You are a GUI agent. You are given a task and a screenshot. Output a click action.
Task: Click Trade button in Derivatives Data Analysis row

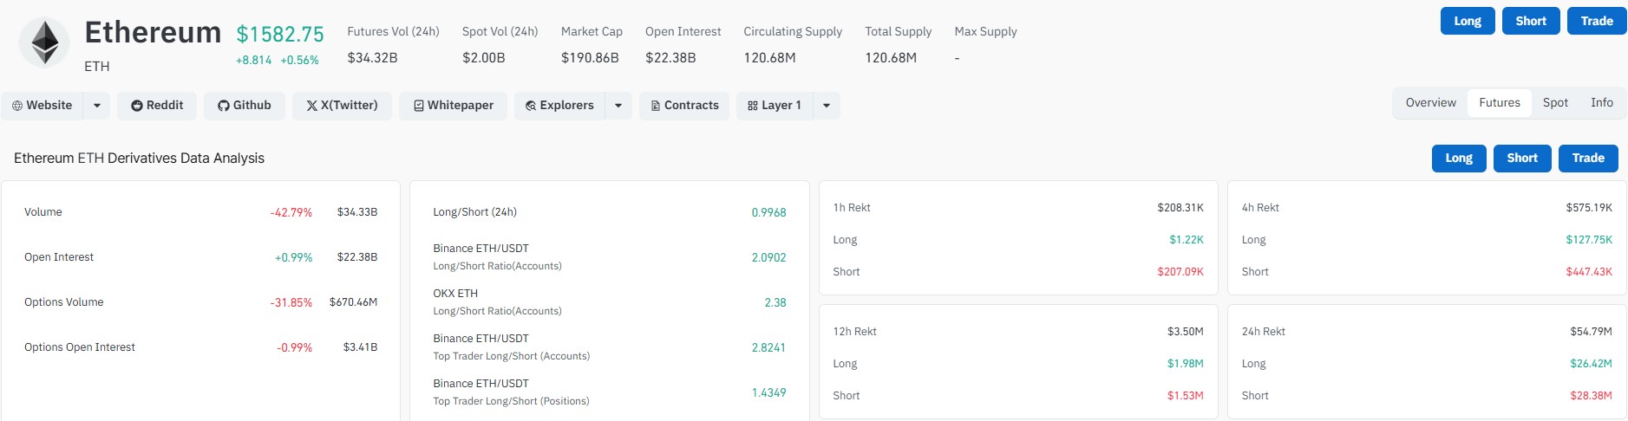coord(1588,158)
